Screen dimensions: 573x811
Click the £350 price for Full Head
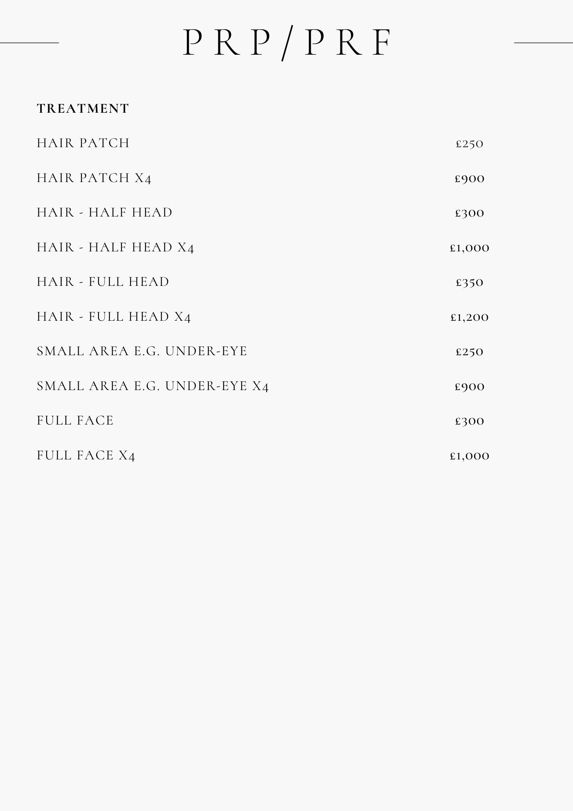(470, 282)
